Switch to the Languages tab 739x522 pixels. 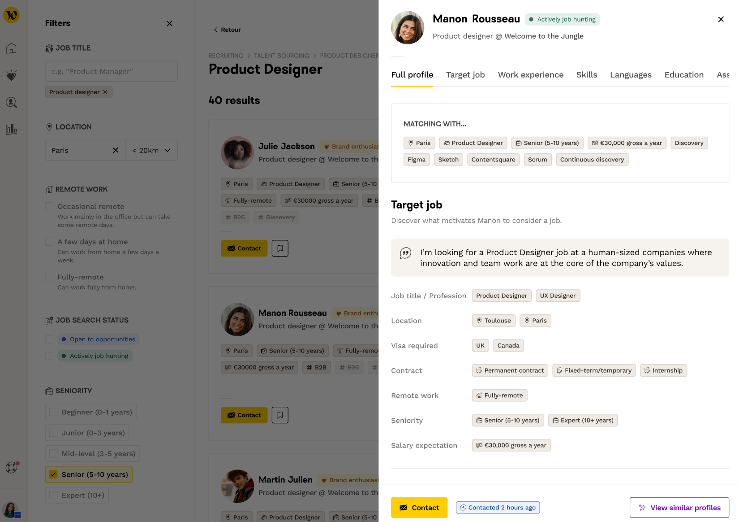tap(630, 75)
